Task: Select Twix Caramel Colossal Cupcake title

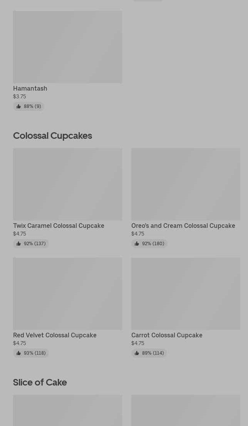Action: (59, 226)
